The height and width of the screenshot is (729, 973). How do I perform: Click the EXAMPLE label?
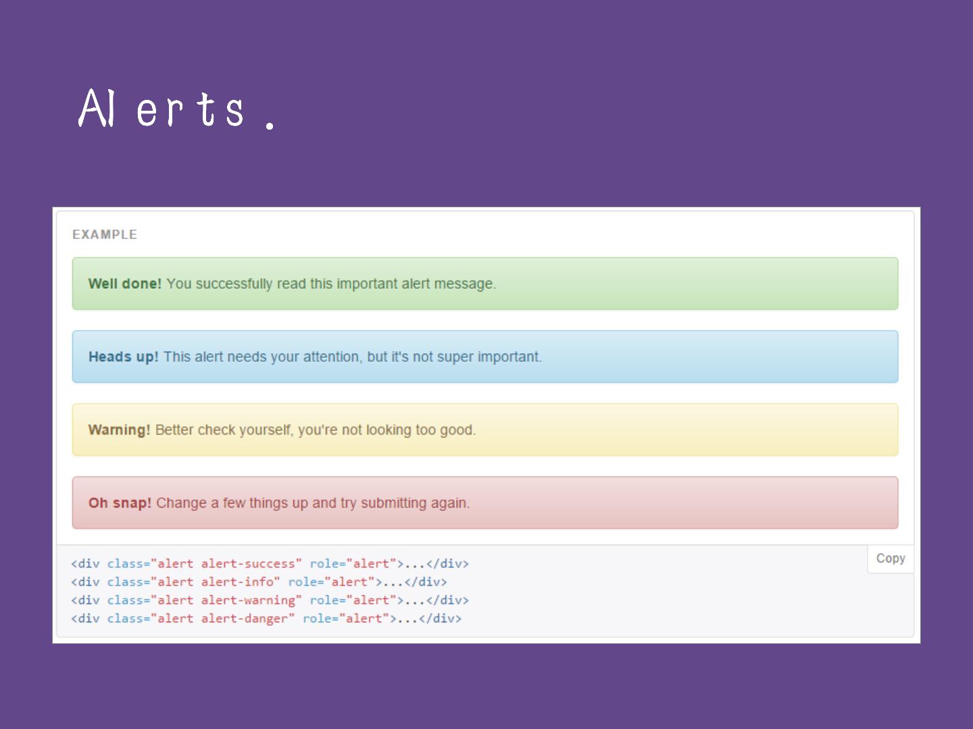tap(105, 234)
